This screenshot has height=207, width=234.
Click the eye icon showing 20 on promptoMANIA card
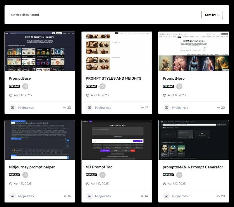[x=218, y=196]
